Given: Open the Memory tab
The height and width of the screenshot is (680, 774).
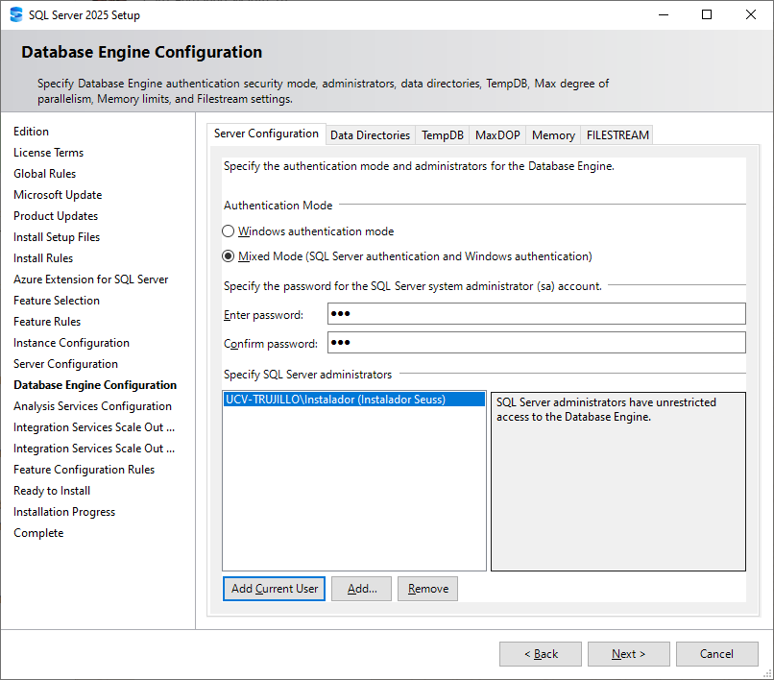Looking at the screenshot, I should tap(553, 135).
